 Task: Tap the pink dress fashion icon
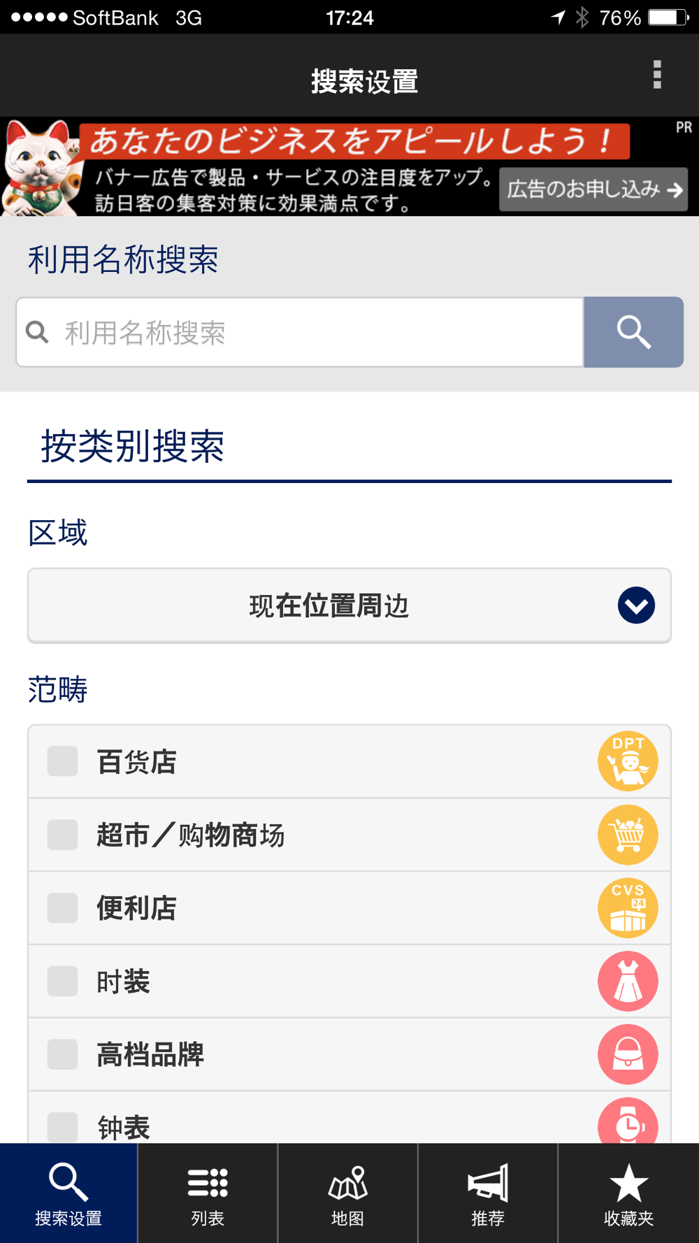tap(628, 981)
